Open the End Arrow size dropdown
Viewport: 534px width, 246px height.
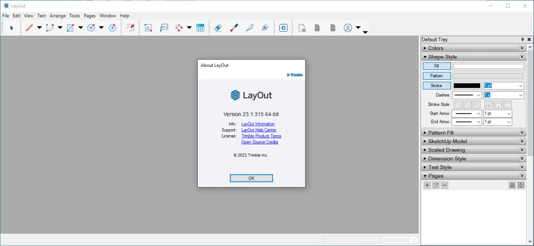tap(497, 122)
